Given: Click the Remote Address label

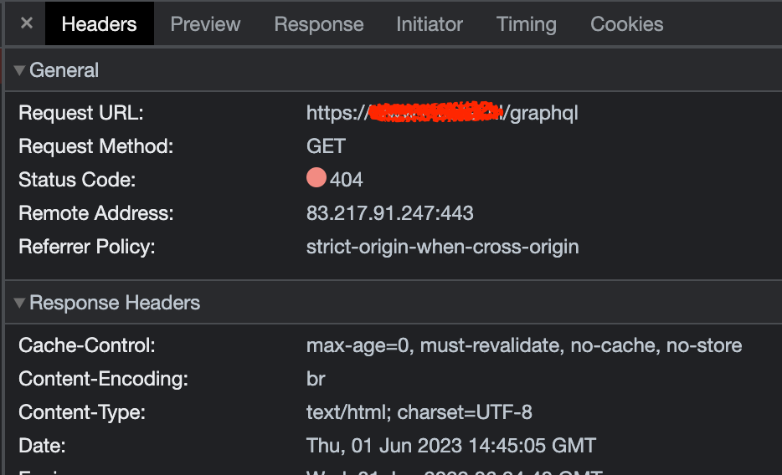Looking at the screenshot, I should pos(95,213).
